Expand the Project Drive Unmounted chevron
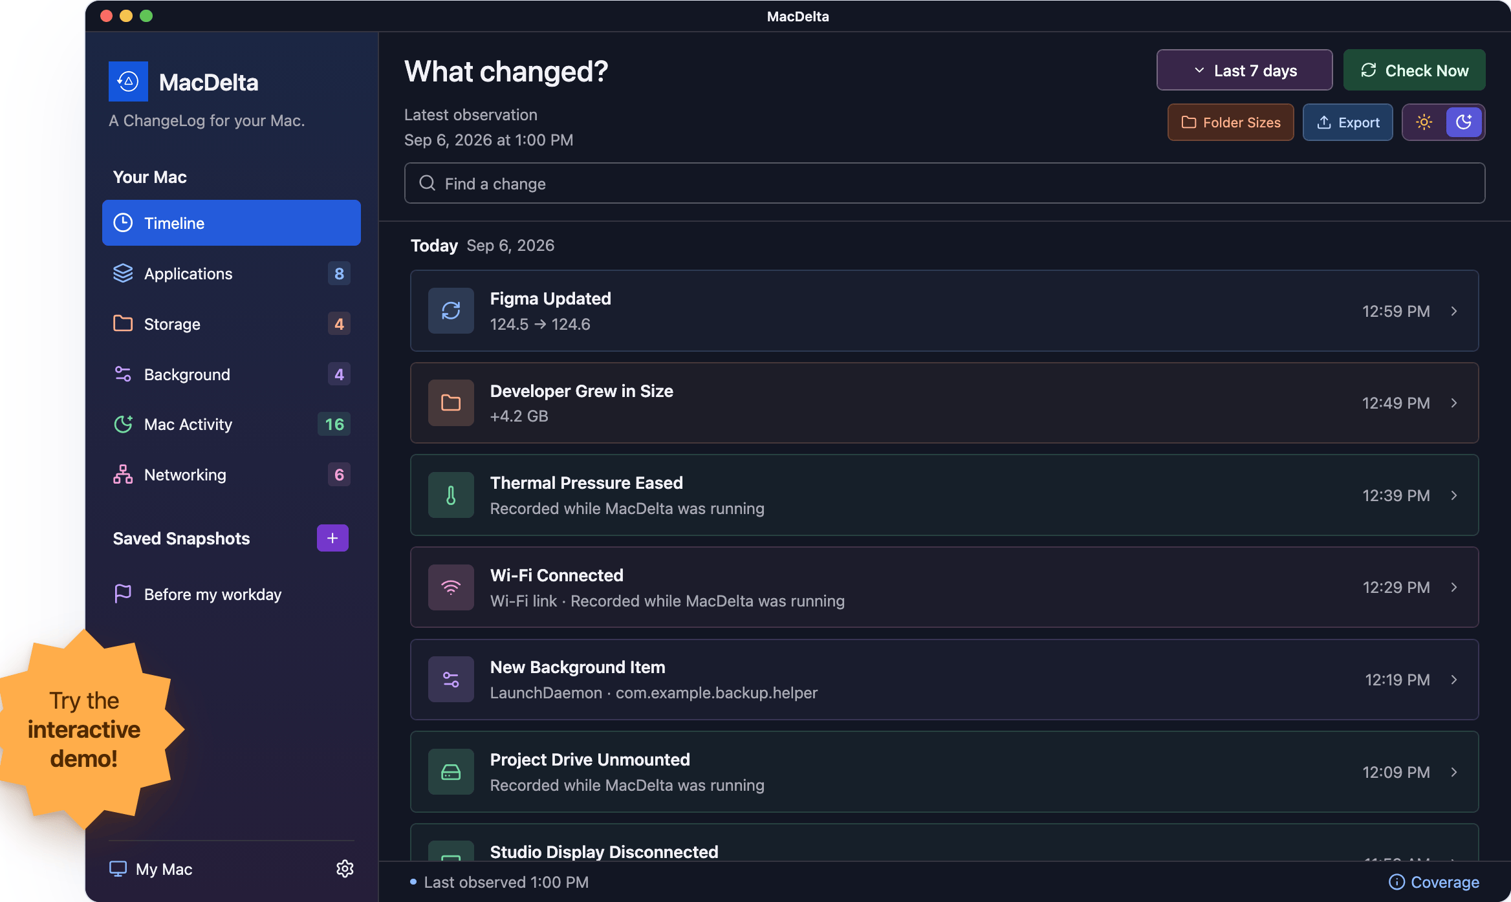This screenshot has width=1511, height=902. click(1454, 772)
